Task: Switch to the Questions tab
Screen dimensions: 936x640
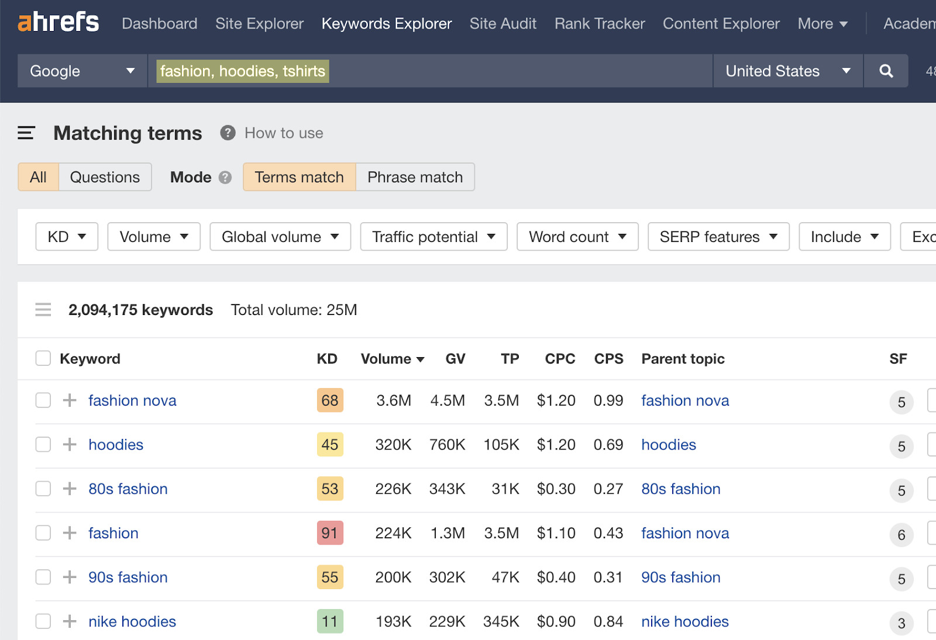Action: [x=105, y=177]
